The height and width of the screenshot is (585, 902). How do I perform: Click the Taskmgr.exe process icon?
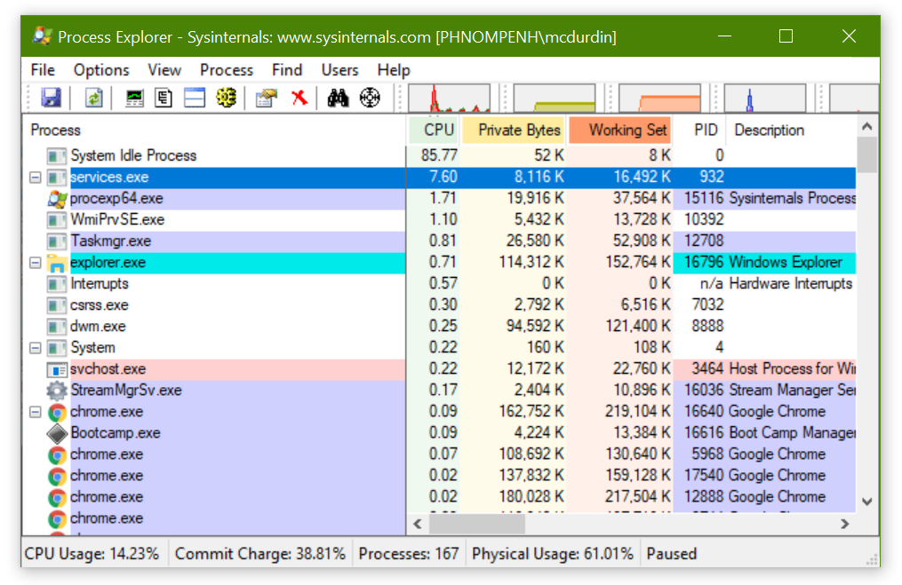56,241
